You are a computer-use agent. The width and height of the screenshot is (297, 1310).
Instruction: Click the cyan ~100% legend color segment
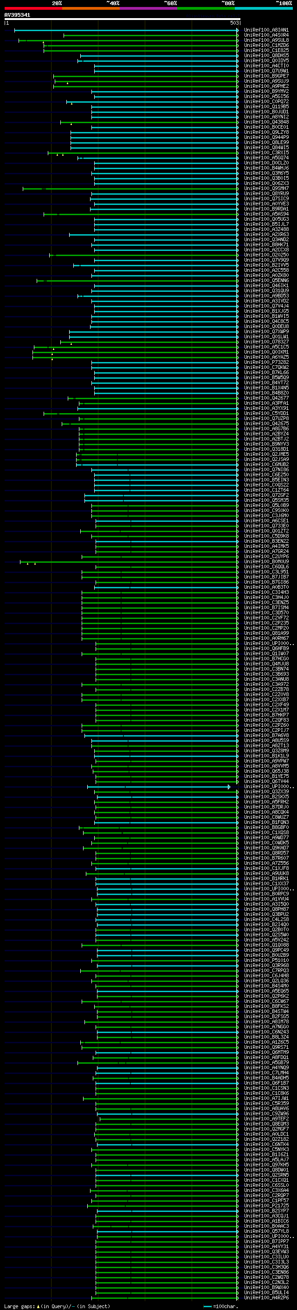[x=264, y=9]
